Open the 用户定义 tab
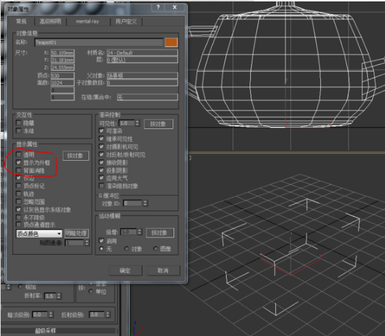Image resolution: width=385 pixels, height=336 pixels. click(126, 21)
